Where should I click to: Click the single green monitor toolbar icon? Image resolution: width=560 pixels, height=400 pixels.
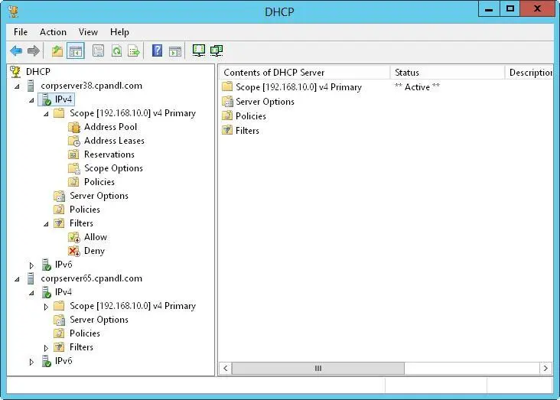coord(199,50)
